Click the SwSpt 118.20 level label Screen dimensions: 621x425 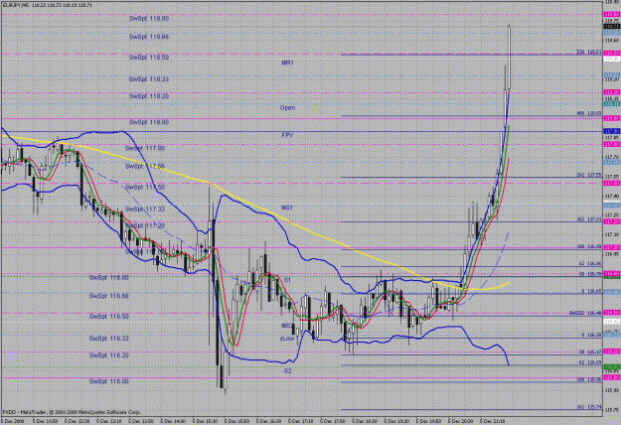pyautogui.click(x=149, y=96)
